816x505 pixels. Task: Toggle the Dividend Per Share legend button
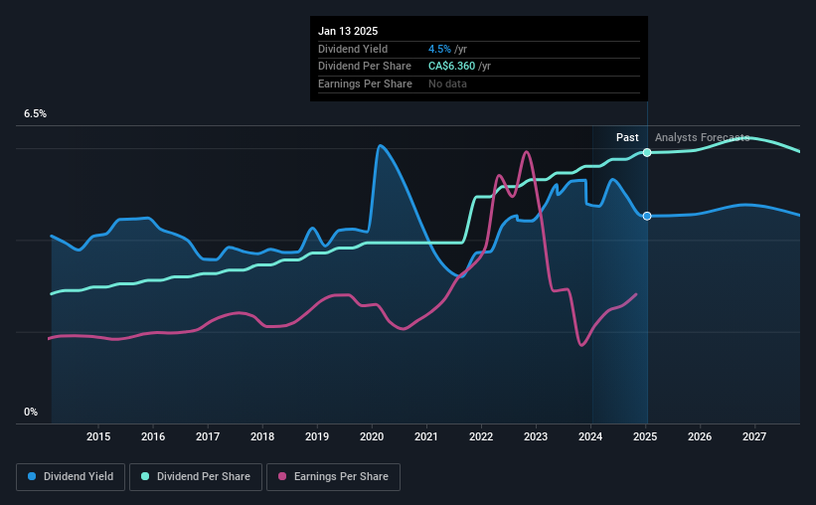[x=196, y=477]
